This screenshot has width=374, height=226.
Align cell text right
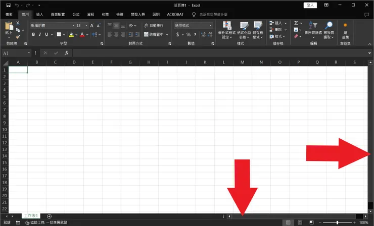tap(123, 34)
